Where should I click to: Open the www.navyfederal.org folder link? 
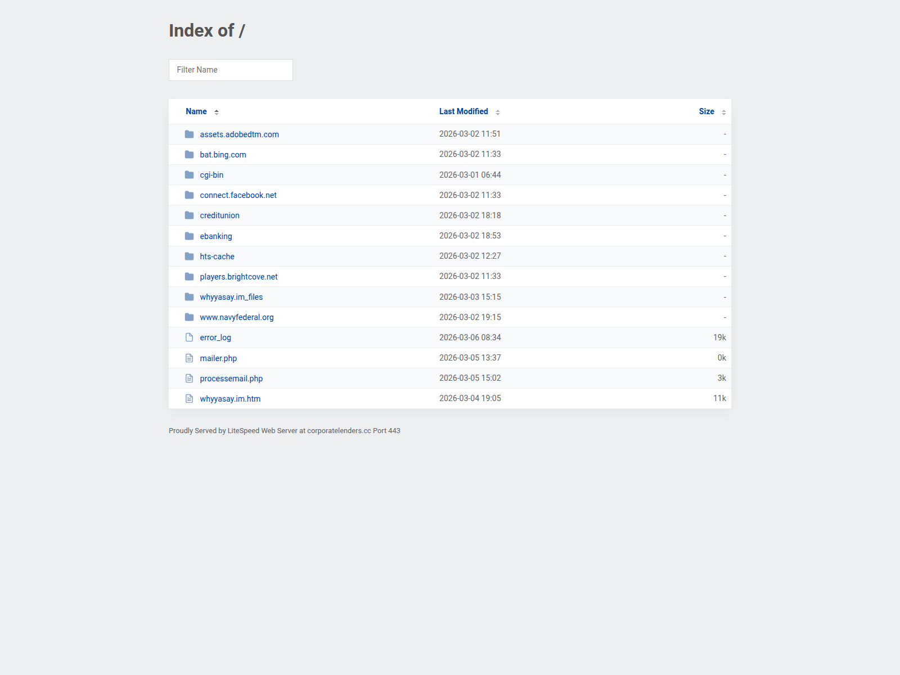click(237, 317)
